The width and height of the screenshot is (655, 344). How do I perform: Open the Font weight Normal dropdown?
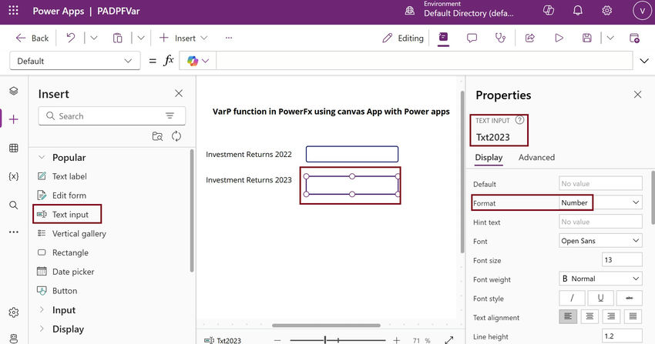(600, 279)
